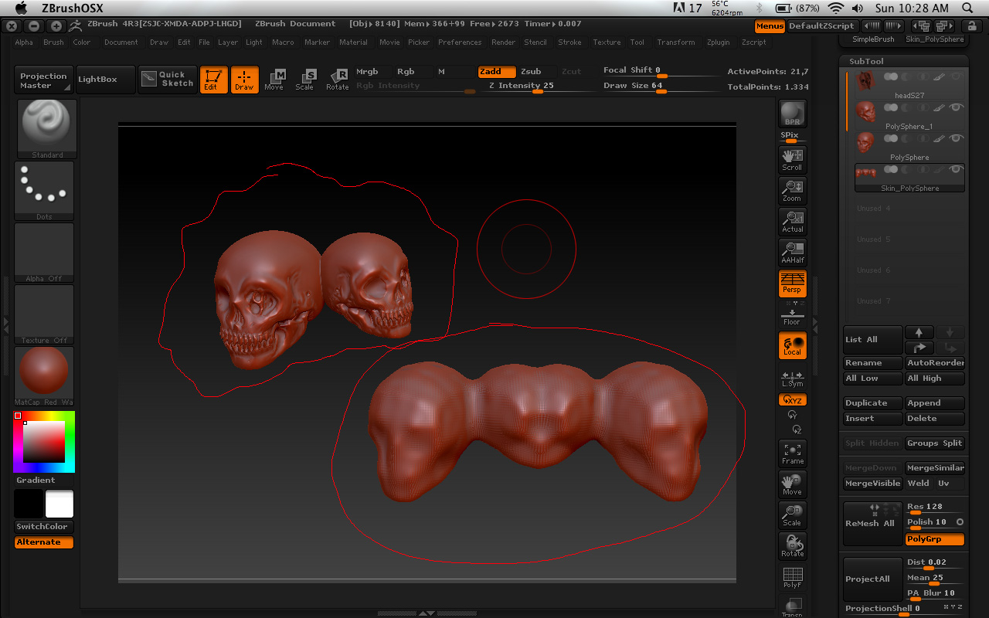The height and width of the screenshot is (618, 989).
Task: Open Projection Master
Action: tap(42, 78)
